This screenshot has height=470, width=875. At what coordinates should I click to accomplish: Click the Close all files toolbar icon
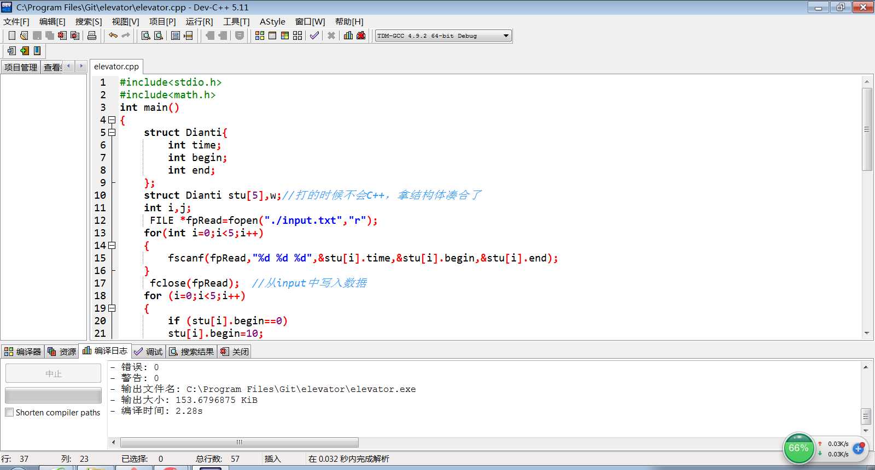click(x=75, y=35)
